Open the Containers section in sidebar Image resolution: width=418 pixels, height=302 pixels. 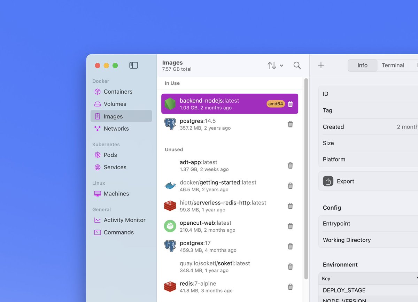point(121,92)
